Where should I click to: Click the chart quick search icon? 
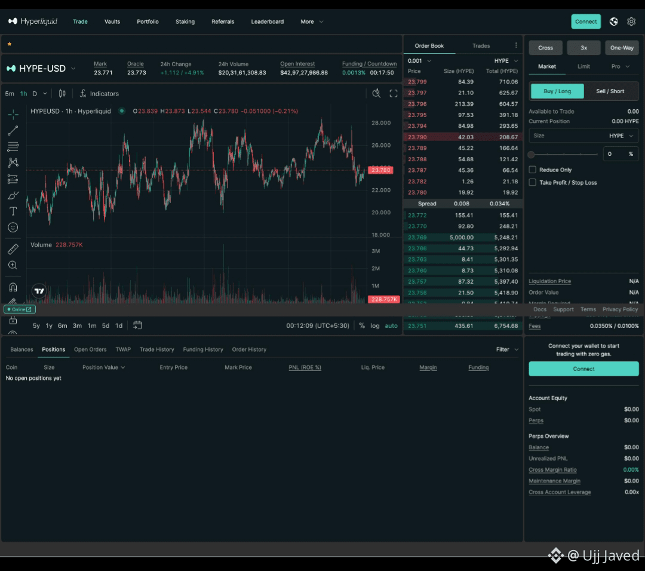tap(376, 93)
